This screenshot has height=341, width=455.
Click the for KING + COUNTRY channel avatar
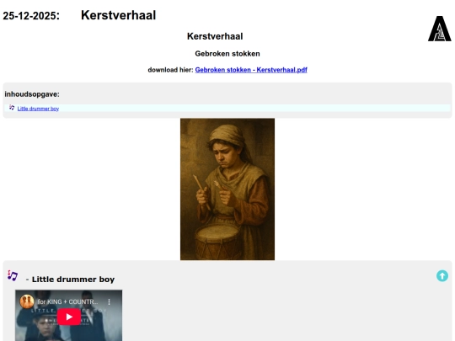(27, 301)
